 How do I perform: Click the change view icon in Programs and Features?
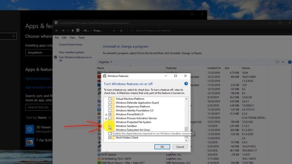pos(278,62)
